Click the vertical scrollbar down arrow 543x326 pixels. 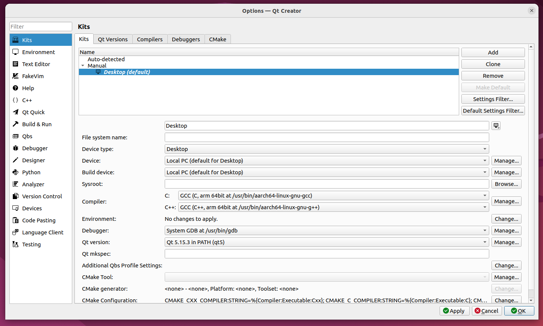pos(531,300)
